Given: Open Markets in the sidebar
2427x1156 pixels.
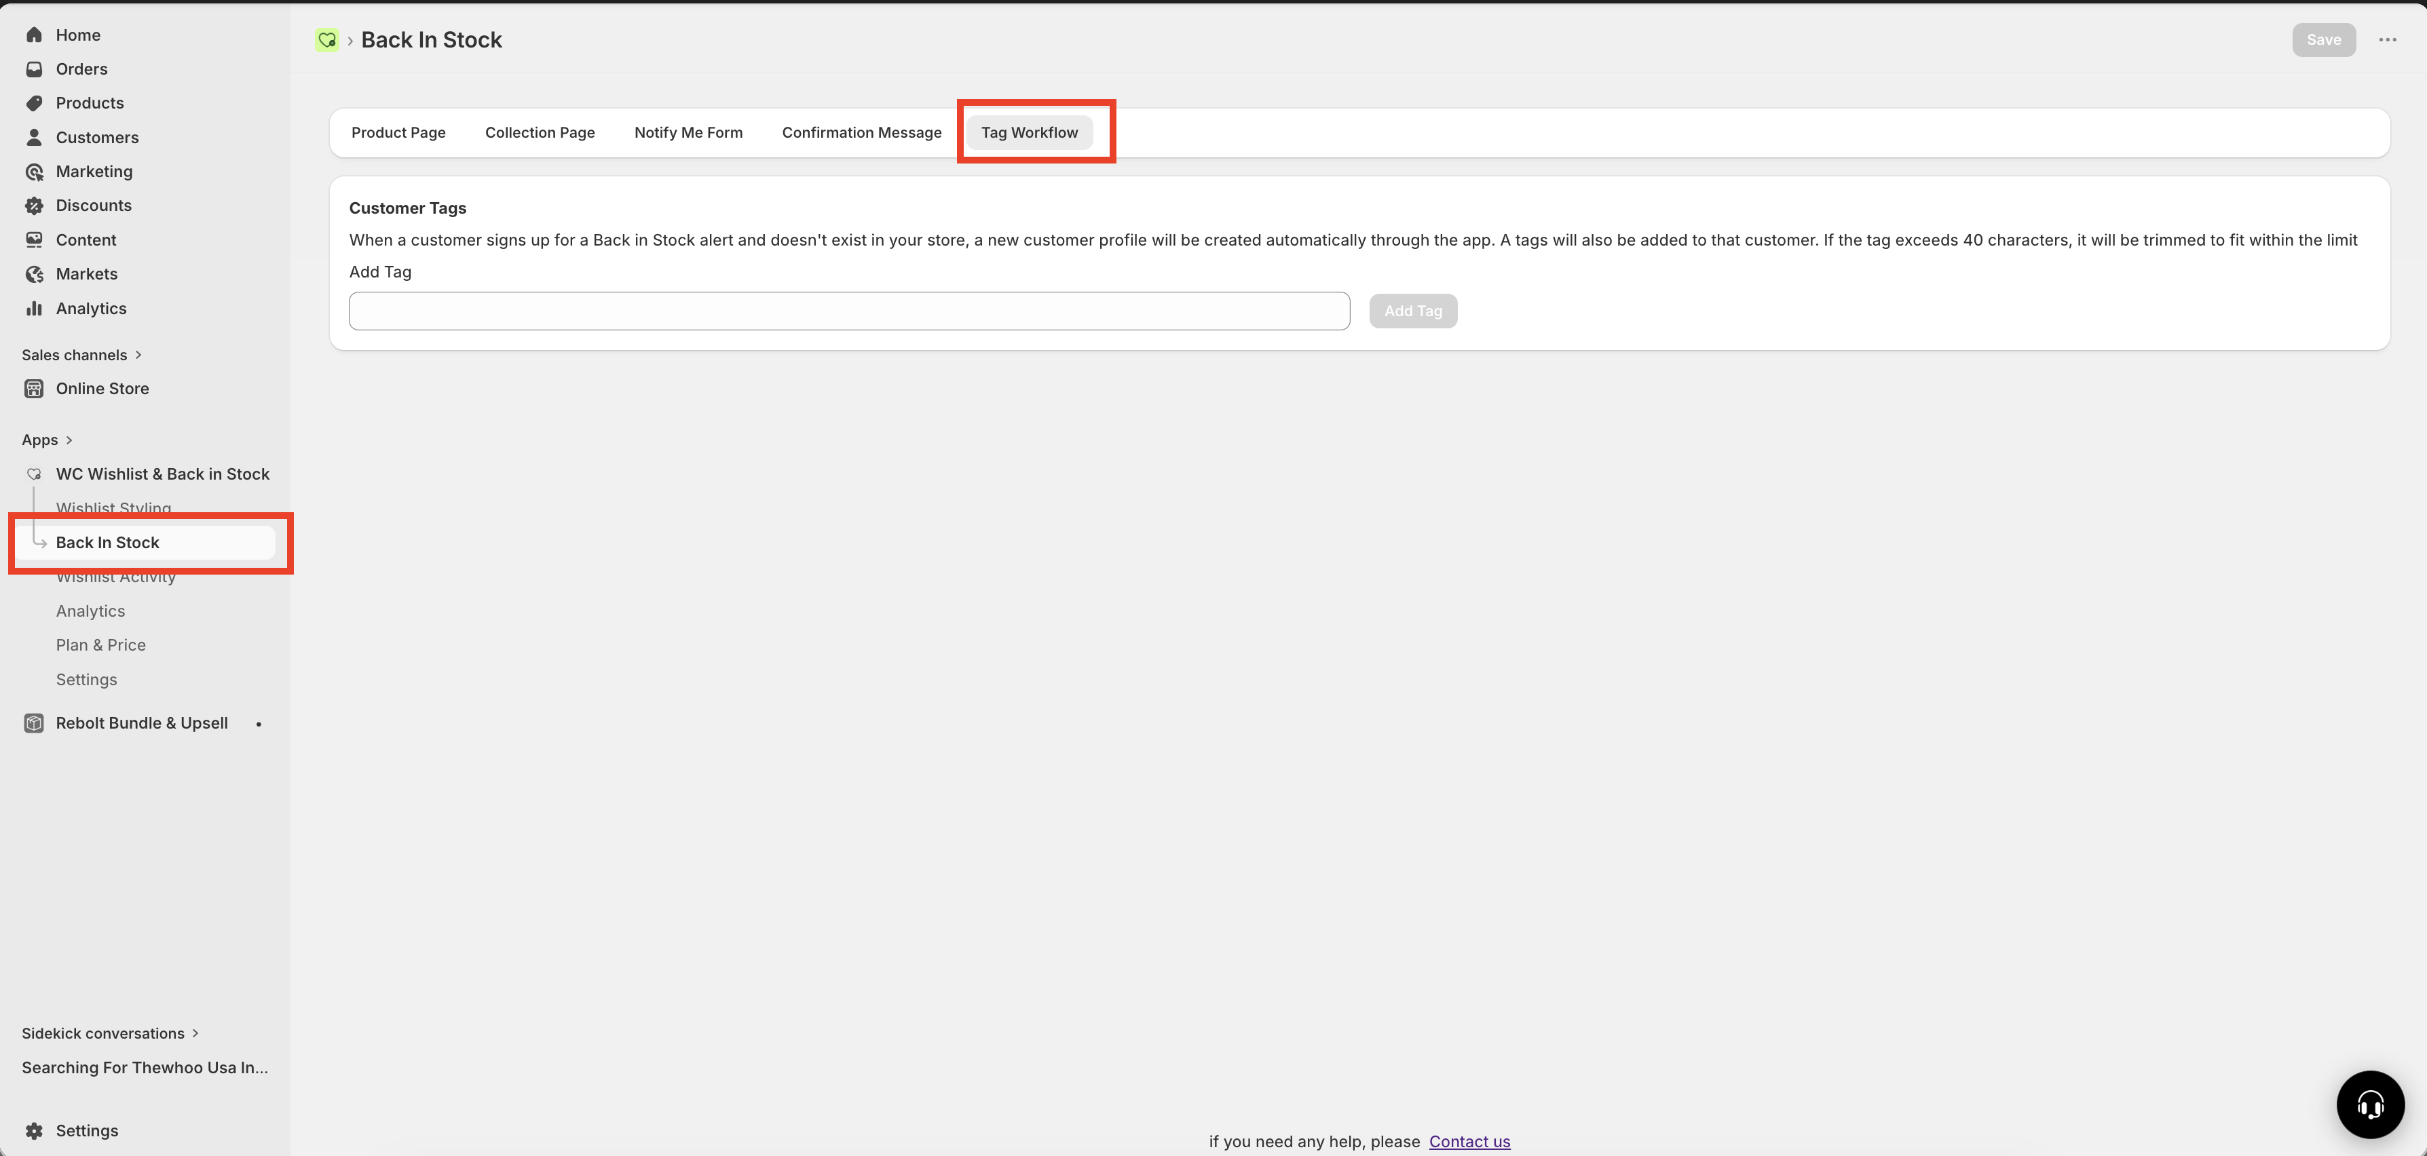Looking at the screenshot, I should pos(87,274).
